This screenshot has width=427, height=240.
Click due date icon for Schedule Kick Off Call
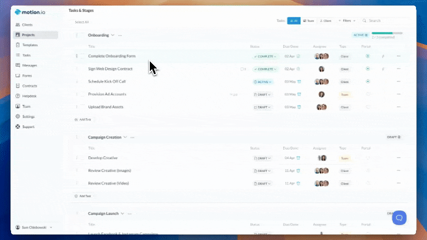coord(299,81)
